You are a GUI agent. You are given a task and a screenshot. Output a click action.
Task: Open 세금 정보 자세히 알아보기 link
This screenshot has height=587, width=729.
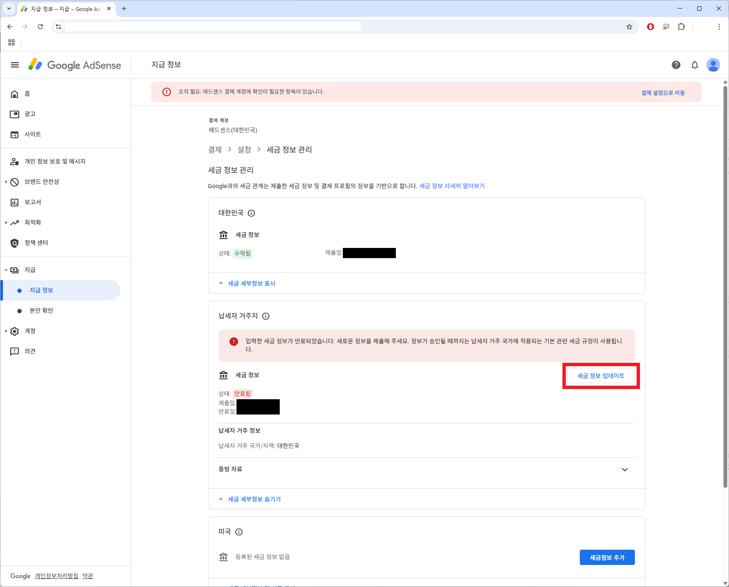452,186
